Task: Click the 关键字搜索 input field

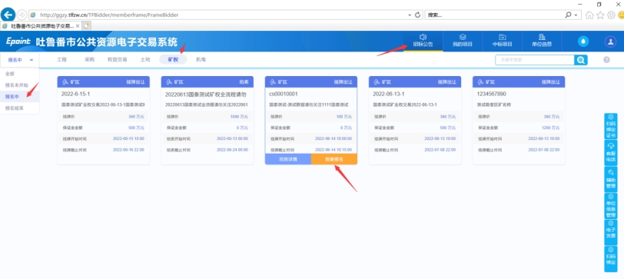Action: point(534,60)
